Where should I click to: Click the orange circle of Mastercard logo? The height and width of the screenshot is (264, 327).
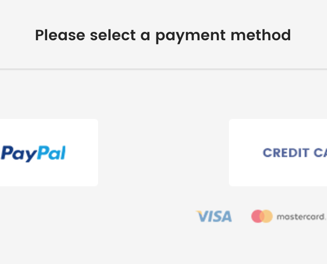pyautogui.click(x=266, y=216)
